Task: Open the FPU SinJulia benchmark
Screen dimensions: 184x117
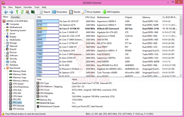Action: 17,109
